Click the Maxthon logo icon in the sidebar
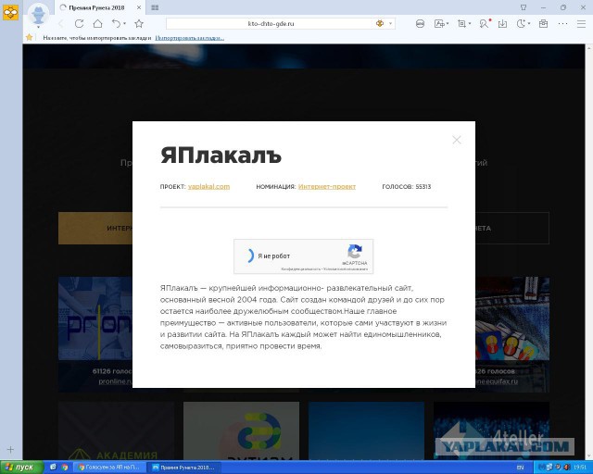 10,13
